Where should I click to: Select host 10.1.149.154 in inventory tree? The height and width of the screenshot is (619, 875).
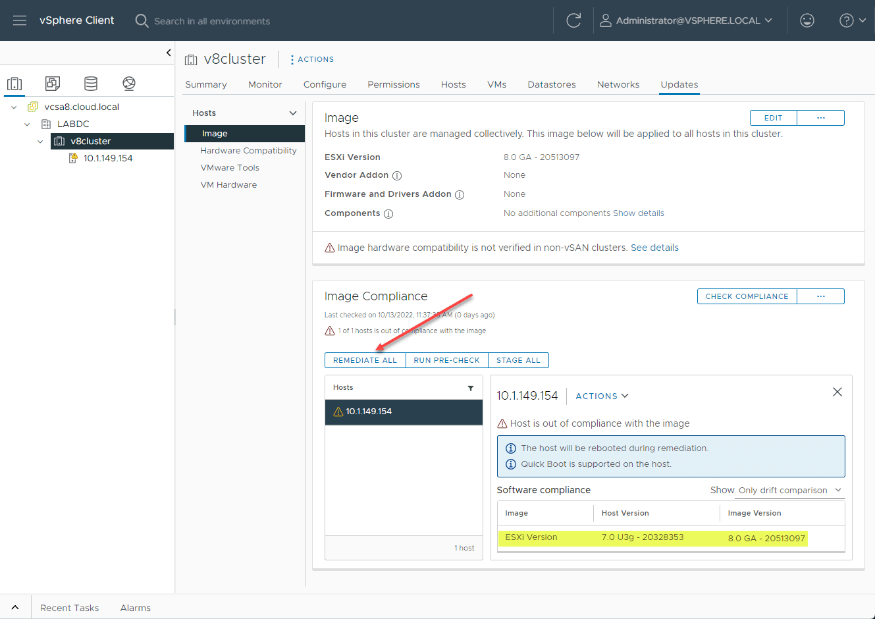[108, 158]
